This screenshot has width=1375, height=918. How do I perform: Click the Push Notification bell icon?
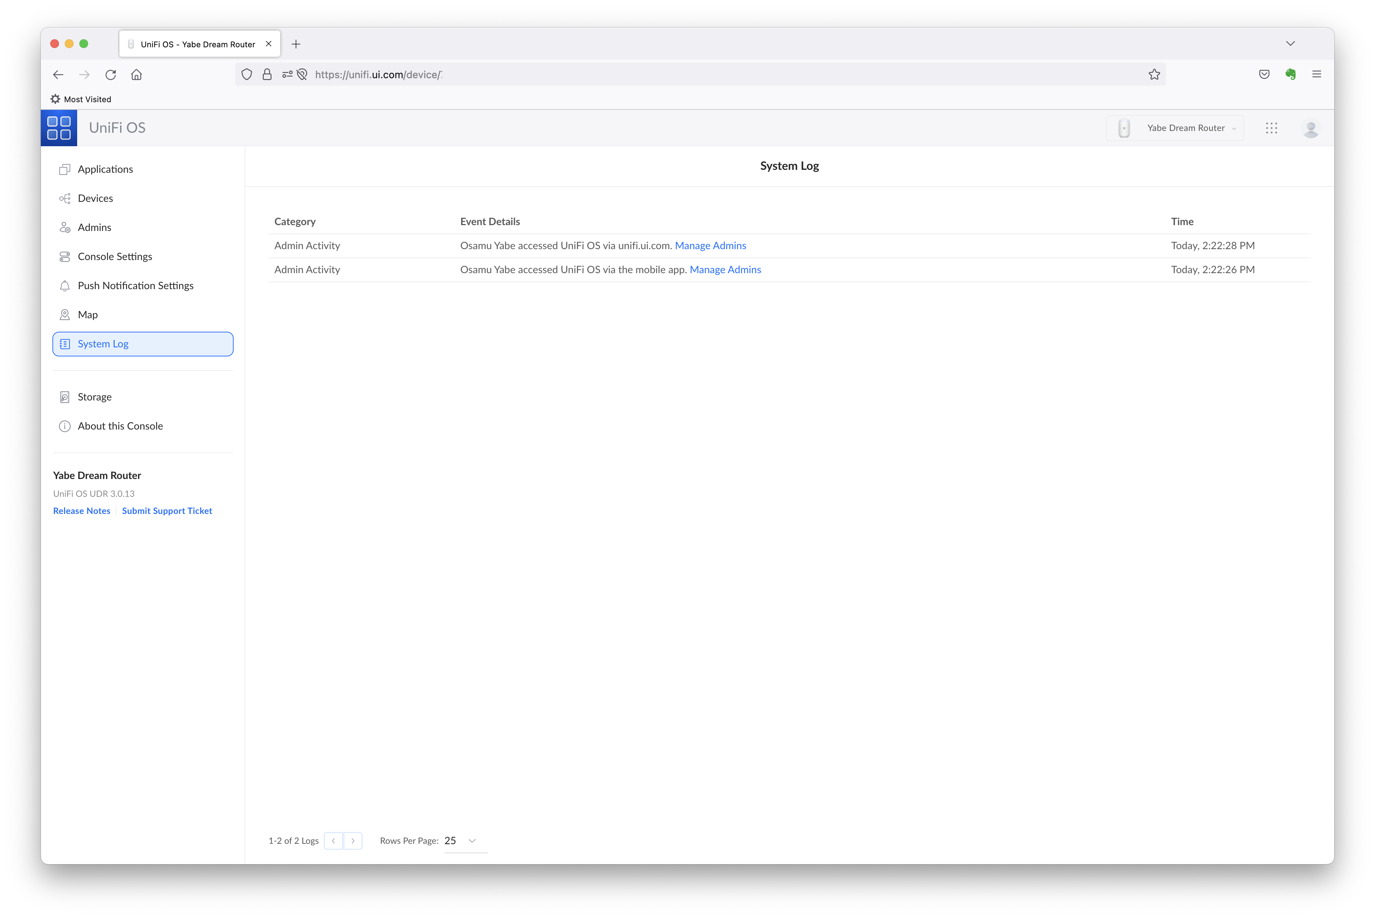[x=64, y=286]
